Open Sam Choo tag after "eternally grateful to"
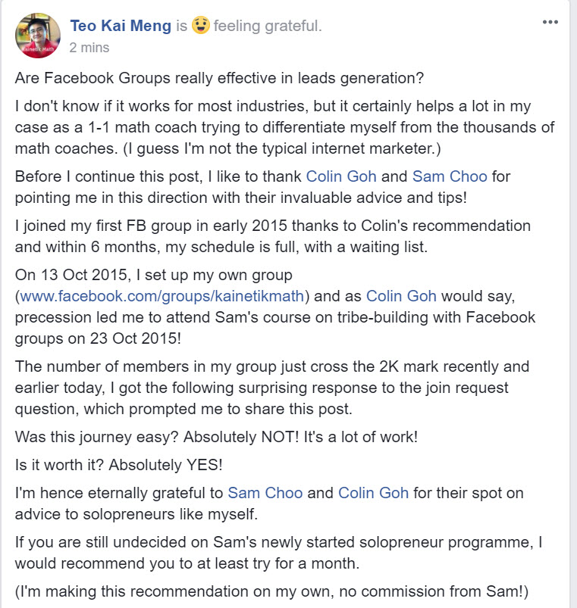 [265, 493]
